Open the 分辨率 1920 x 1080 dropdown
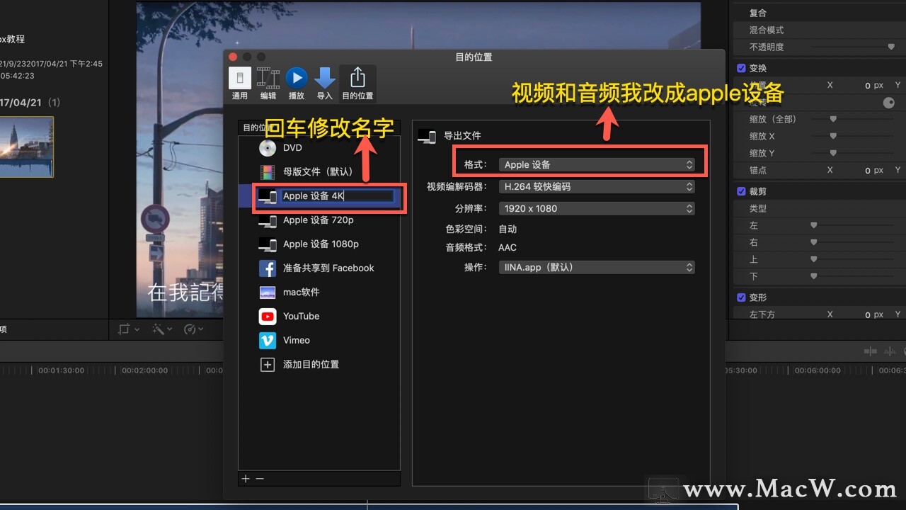The height and width of the screenshot is (510, 906). point(597,209)
